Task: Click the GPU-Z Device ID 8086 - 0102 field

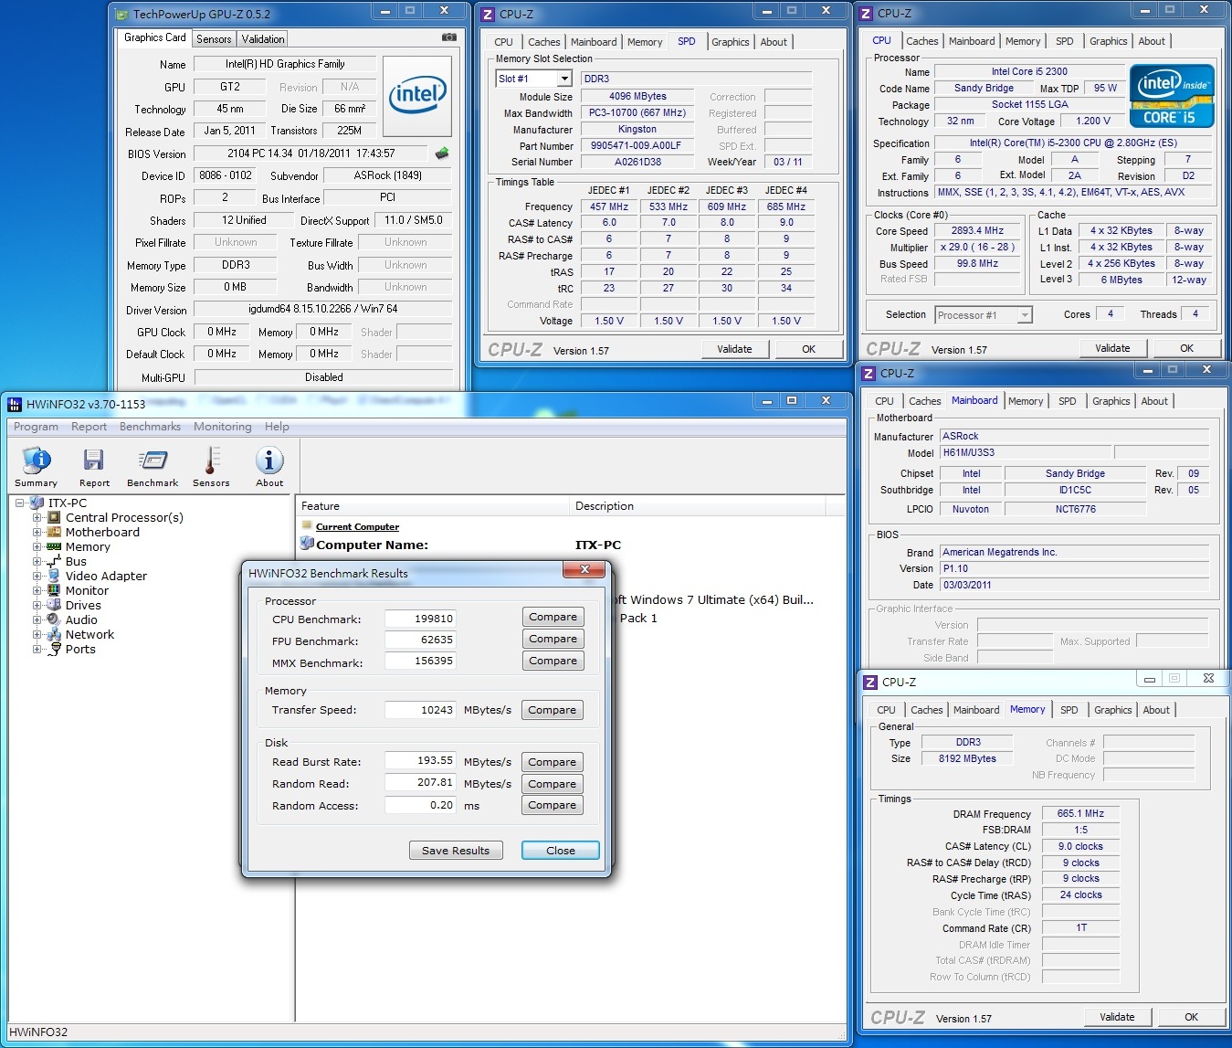Action: tap(226, 175)
